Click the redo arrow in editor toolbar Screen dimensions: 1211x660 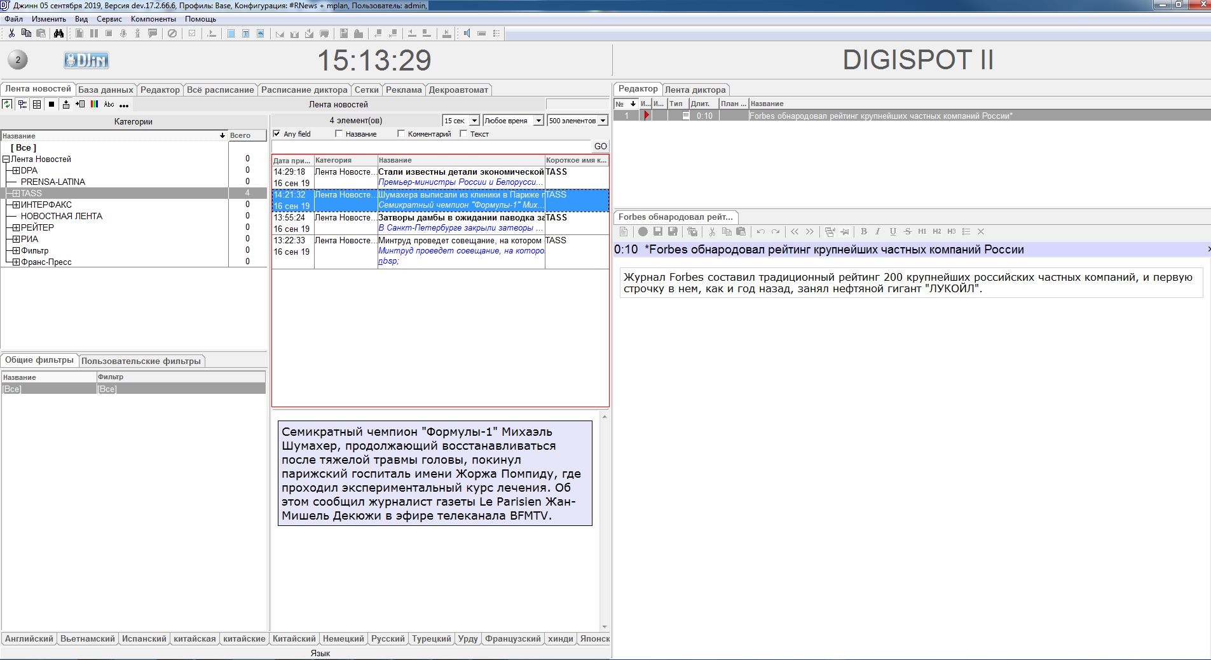[x=776, y=232]
